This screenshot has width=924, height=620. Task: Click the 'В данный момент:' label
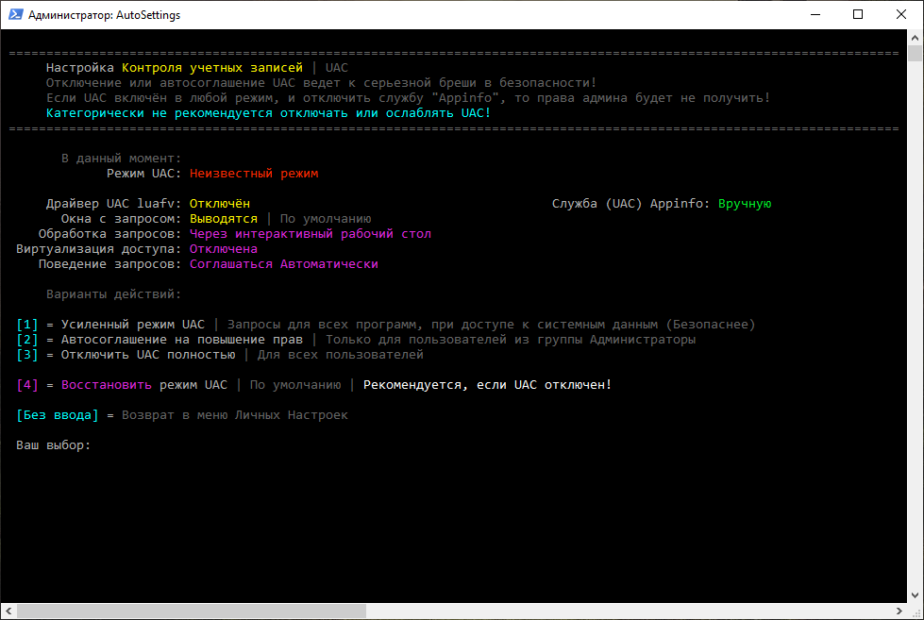(x=122, y=159)
